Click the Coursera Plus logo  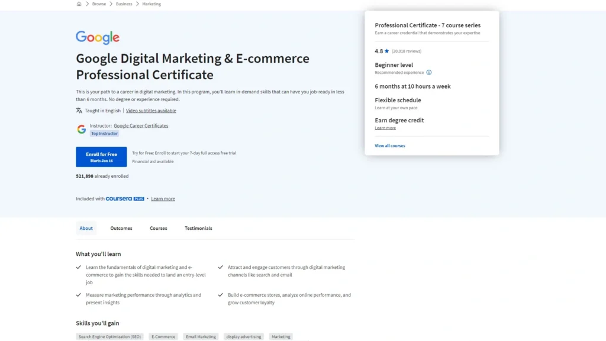pos(125,199)
